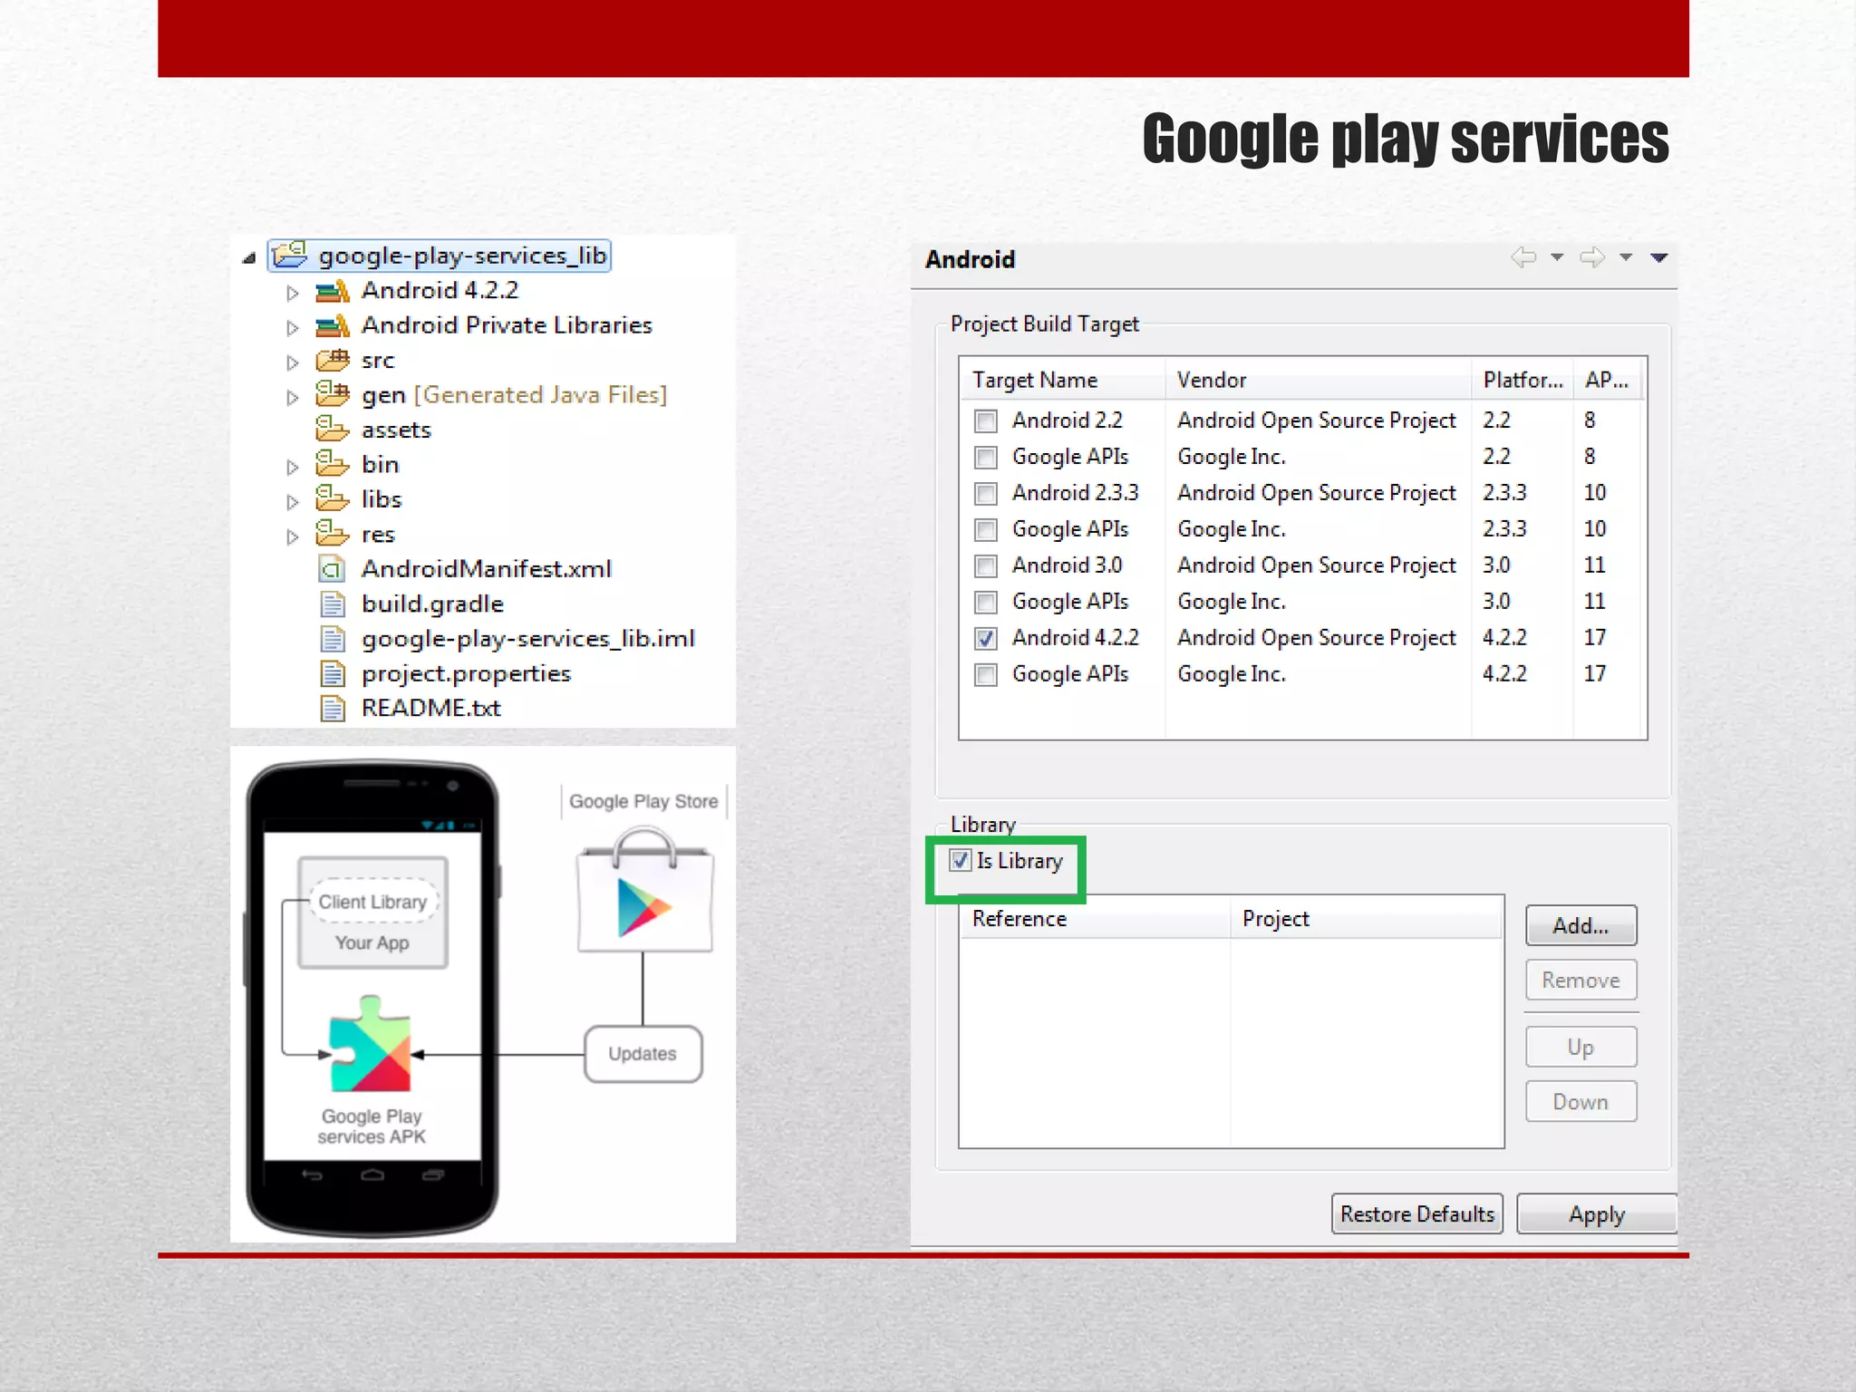This screenshot has width=1856, height=1392.
Task: Click the back navigation arrow in Android panel
Action: [x=1523, y=257]
